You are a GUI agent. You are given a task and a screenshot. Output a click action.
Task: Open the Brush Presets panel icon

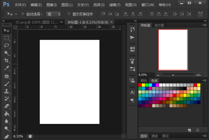pyautogui.click(x=132, y=69)
